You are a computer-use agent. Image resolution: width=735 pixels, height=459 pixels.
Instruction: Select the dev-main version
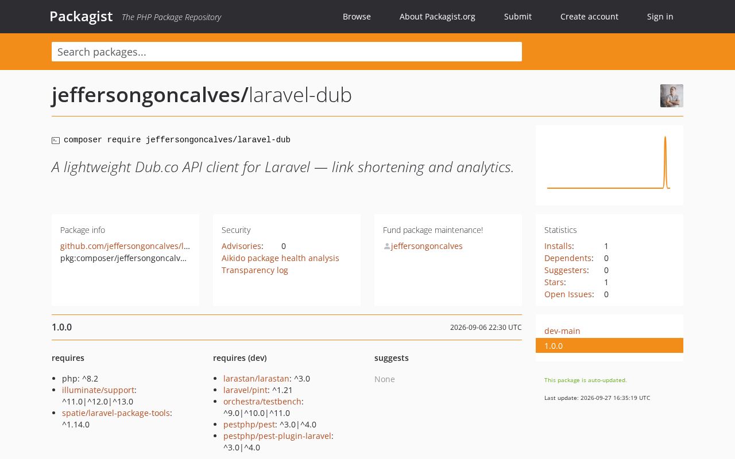coord(562,331)
